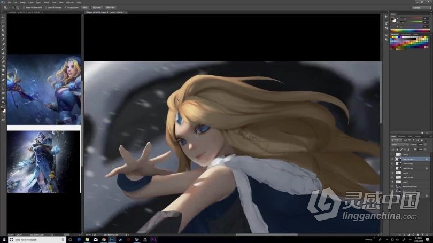Select the Lasso tool
The width and height of the screenshot is (433, 243).
pyautogui.click(x=3, y=26)
